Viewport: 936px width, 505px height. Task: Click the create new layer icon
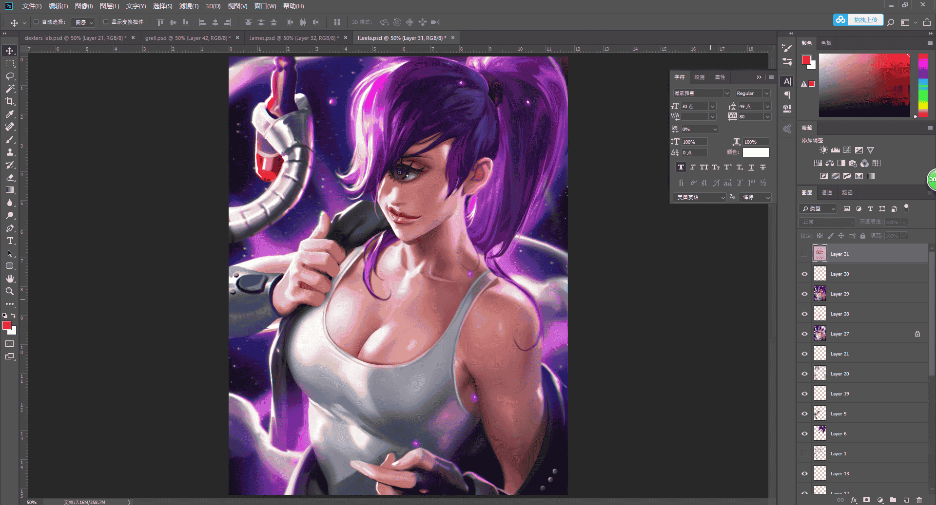coord(906,500)
